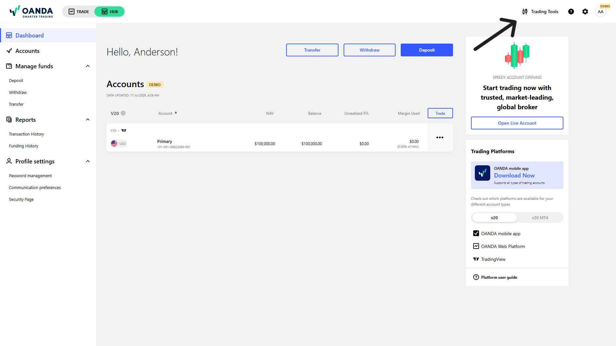Open OANDA Web Platform link
This screenshot has height=346, width=616.
point(503,246)
